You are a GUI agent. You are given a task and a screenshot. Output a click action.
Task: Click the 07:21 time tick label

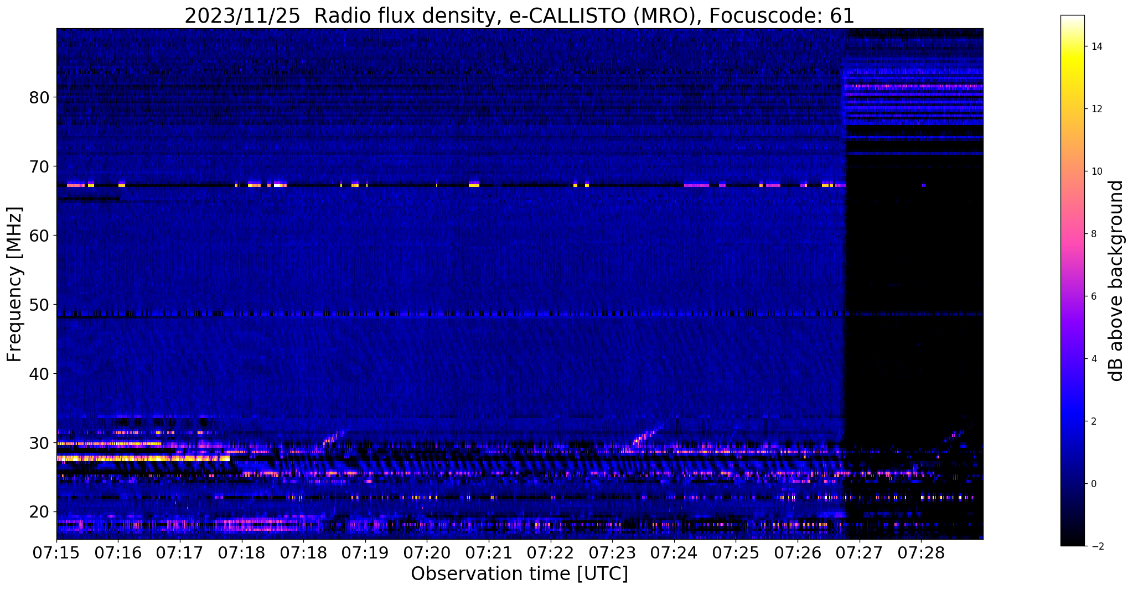488,553
